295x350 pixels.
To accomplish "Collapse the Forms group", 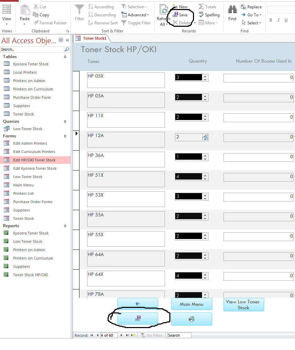I will click(65, 136).
